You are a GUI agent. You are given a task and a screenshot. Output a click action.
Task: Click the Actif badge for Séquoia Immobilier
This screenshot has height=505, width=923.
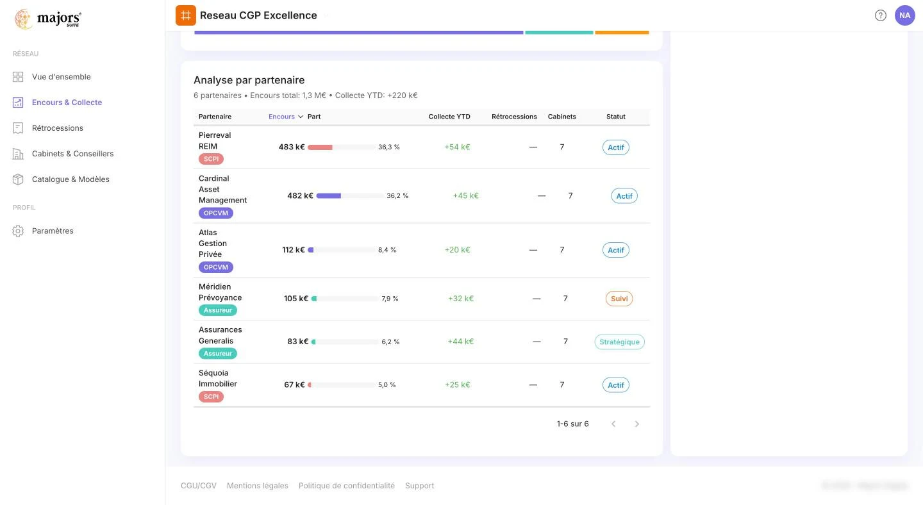click(x=616, y=385)
